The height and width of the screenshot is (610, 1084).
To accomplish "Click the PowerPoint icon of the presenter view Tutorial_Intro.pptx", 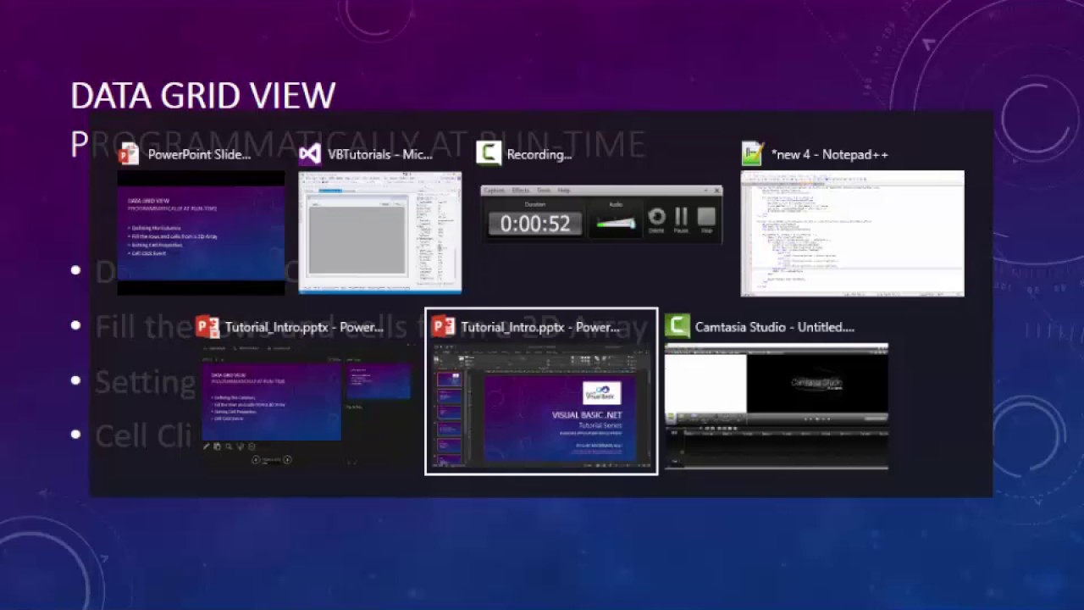I will pos(207,326).
